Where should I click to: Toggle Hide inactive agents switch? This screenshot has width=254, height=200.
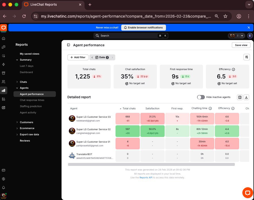[x=201, y=97]
